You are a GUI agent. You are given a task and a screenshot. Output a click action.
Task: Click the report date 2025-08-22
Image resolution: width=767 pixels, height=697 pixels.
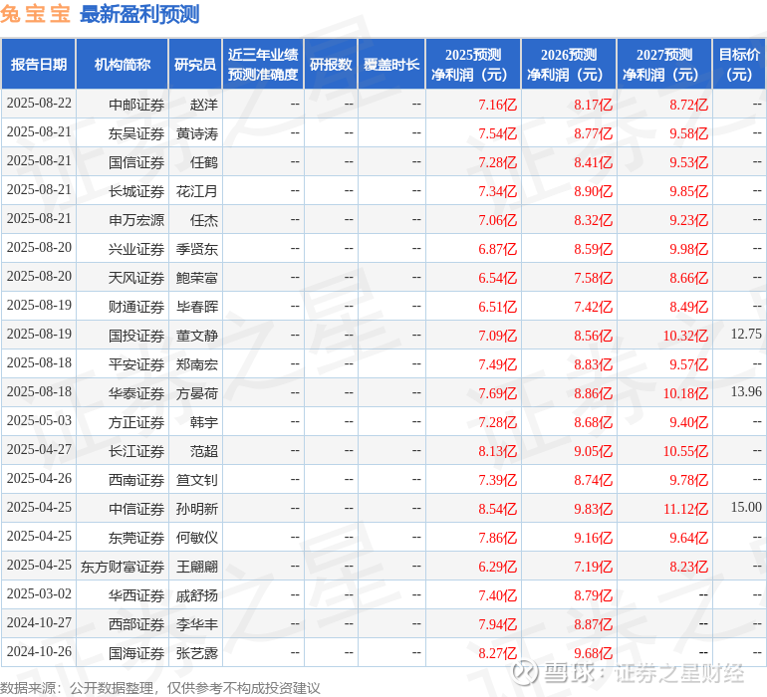tap(39, 104)
